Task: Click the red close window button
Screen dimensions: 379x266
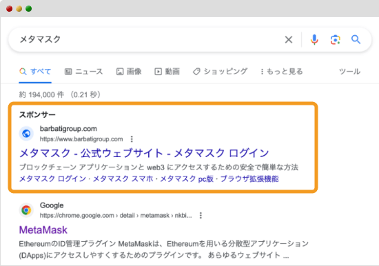Action: pos(10,9)
